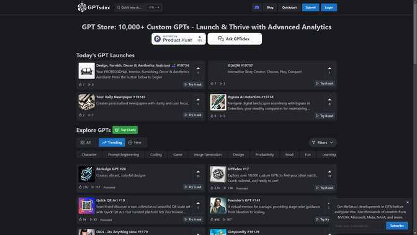Filter by Productivity category

tap(264, 155)
